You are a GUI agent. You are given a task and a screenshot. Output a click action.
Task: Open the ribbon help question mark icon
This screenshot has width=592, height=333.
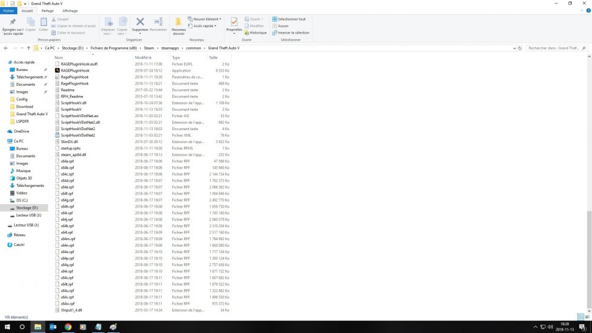pos(588,11)
